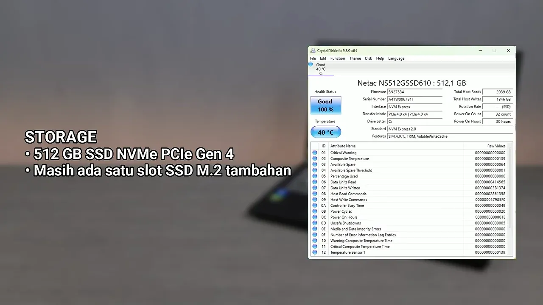Click the status icon for Unsafe Shutdowns
The image size is (543, 305).
(x=315, y=223)
